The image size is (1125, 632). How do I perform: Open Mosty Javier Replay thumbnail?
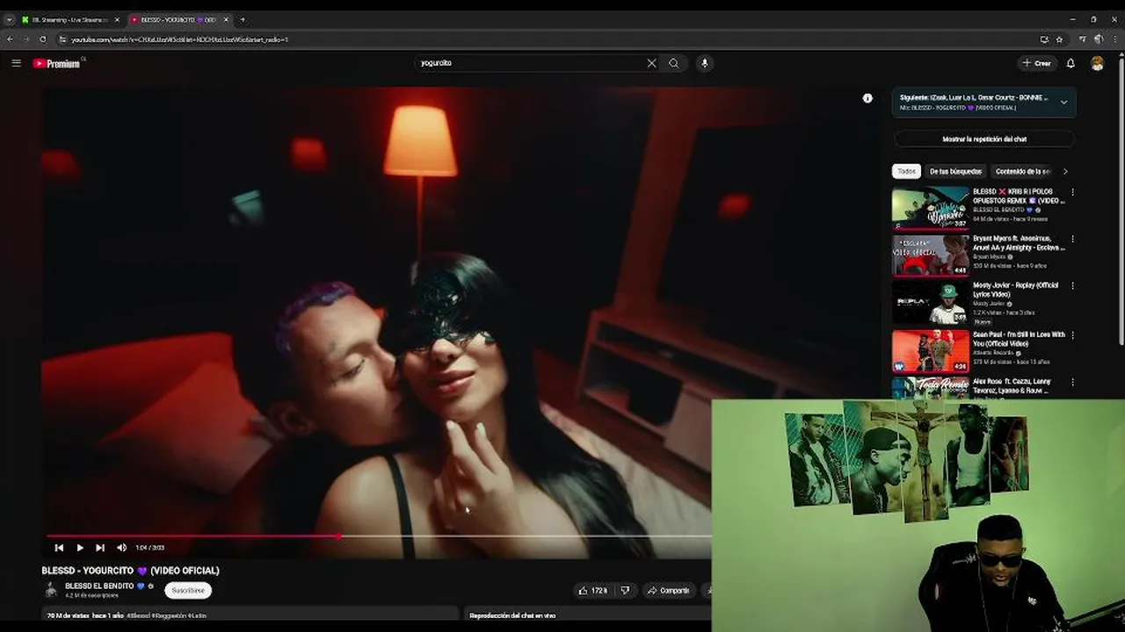931,303
